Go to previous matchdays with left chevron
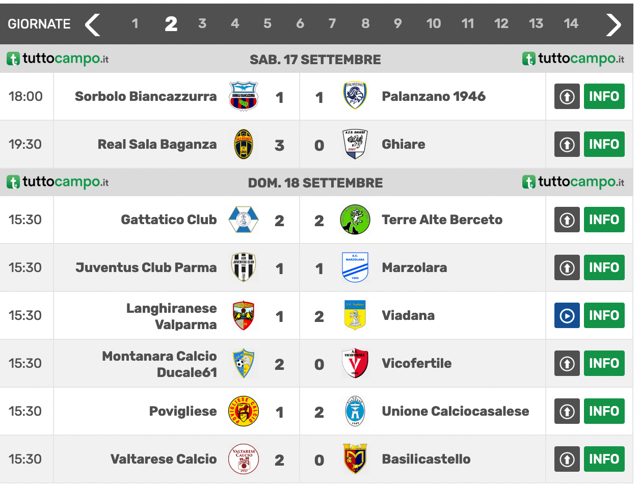 point(93,24)
